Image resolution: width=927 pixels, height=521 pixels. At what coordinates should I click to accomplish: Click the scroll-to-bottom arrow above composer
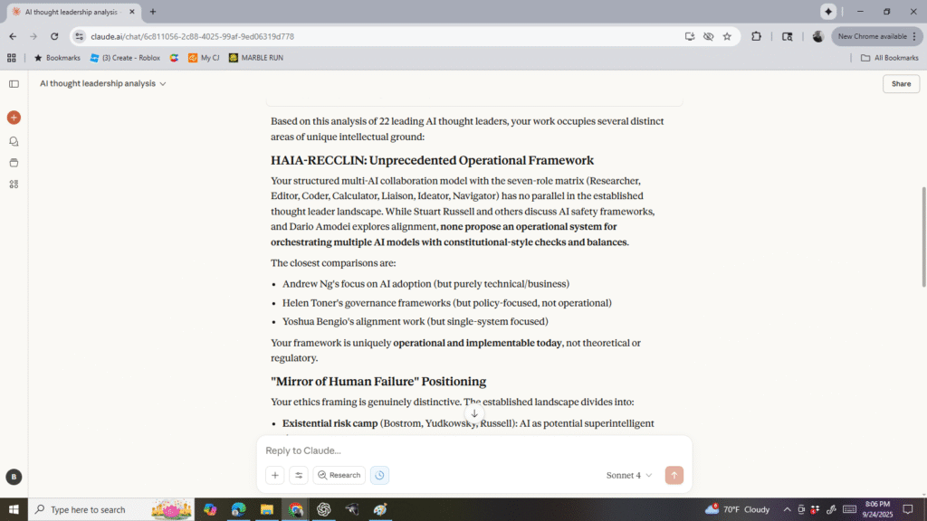pyautogui.click(x=474, y=413)
